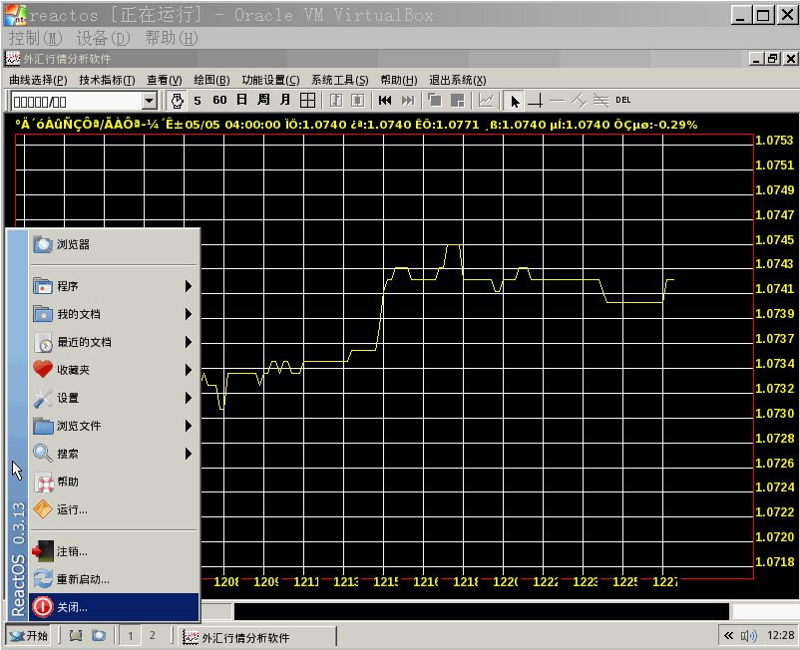
Task: Open the currency pair combo box dropdown
Action: tap(149, 101)
